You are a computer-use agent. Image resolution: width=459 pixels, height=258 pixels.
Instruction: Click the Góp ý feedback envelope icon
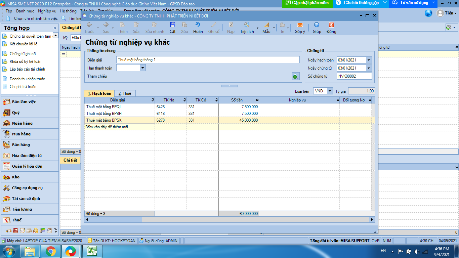click(300, 25)
